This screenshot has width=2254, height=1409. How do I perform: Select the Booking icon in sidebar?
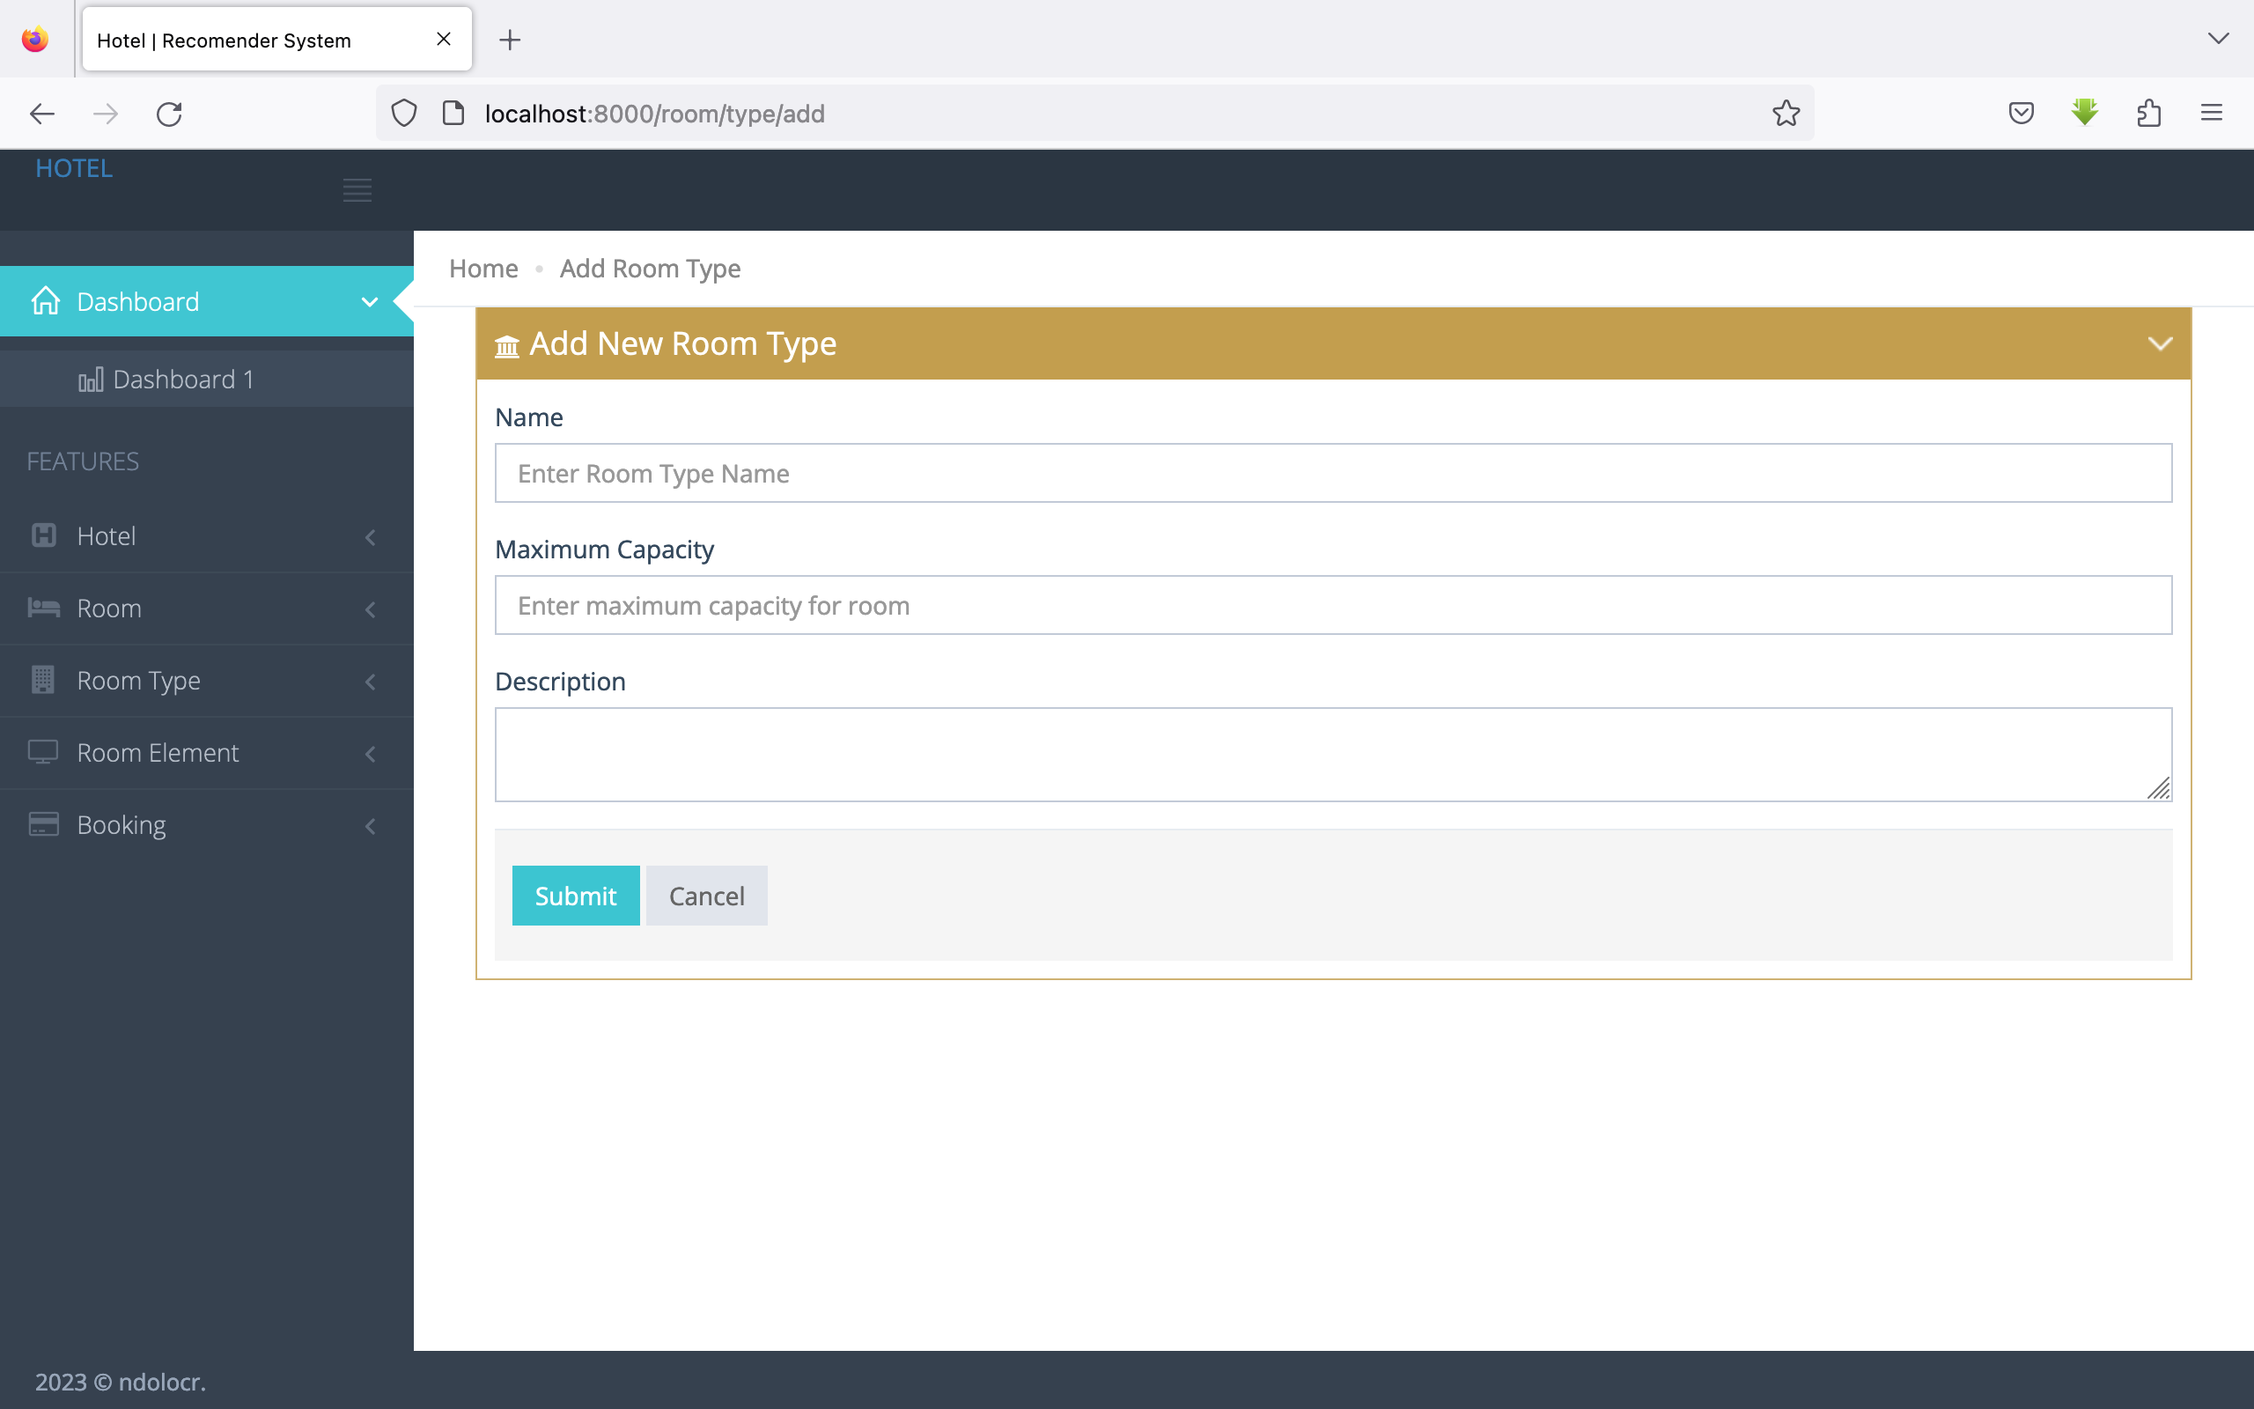pyautogui.click(x=43, y=823)
